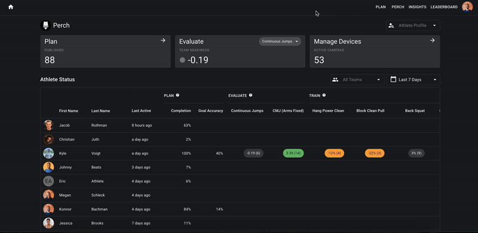Open Jacob Rothman's avatar

click(x=48, y=125)
